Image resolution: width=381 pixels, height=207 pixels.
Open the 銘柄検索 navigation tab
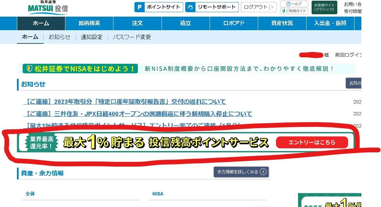pyautogui.click(x=89, y=23)
